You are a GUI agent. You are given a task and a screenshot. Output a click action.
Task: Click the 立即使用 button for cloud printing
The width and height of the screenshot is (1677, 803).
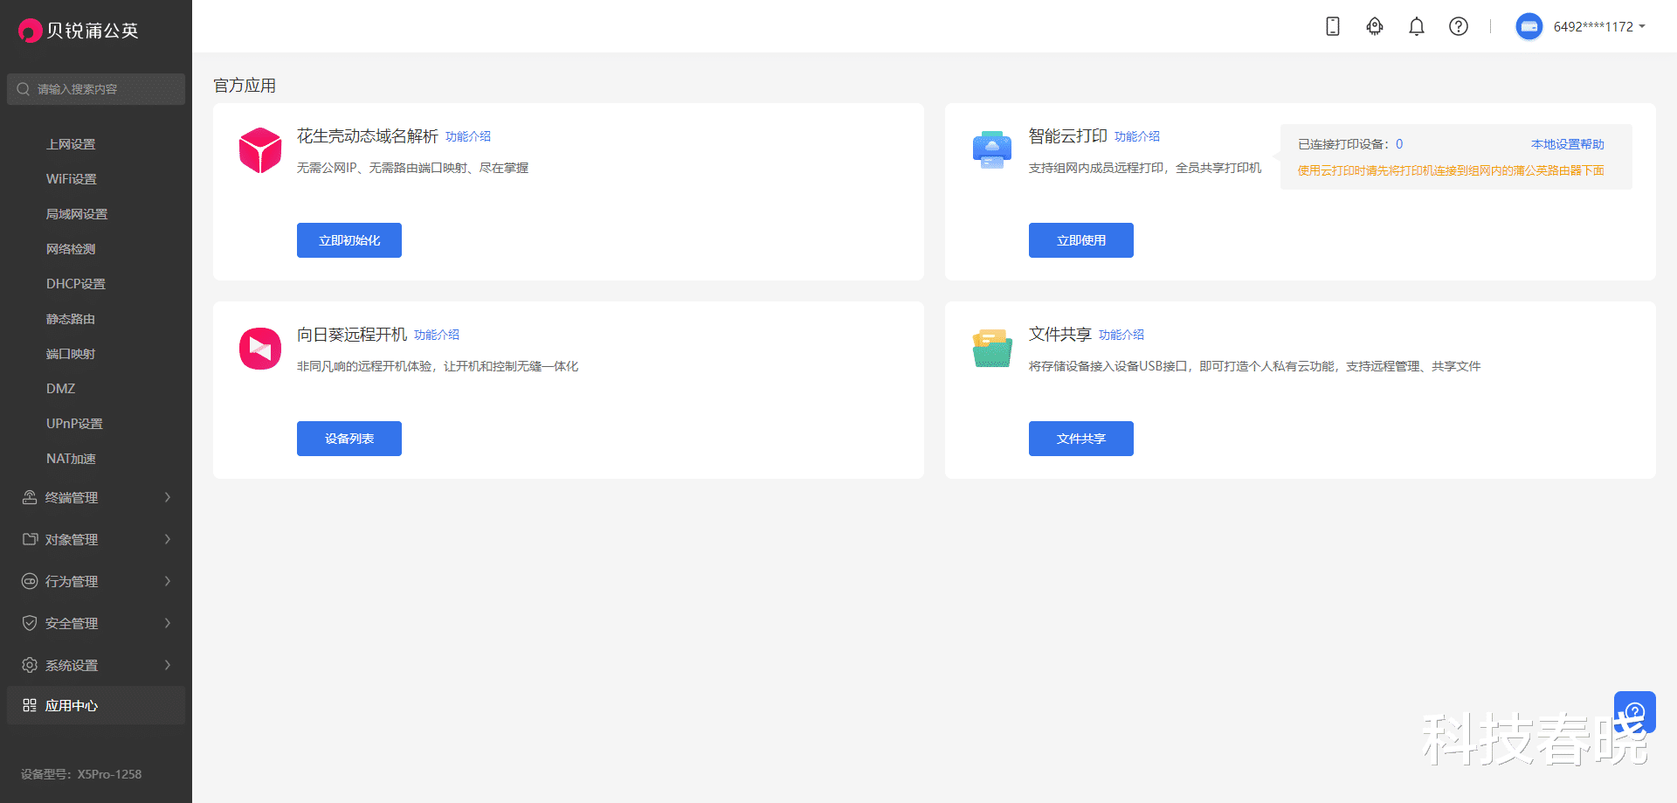(1081, 240)
